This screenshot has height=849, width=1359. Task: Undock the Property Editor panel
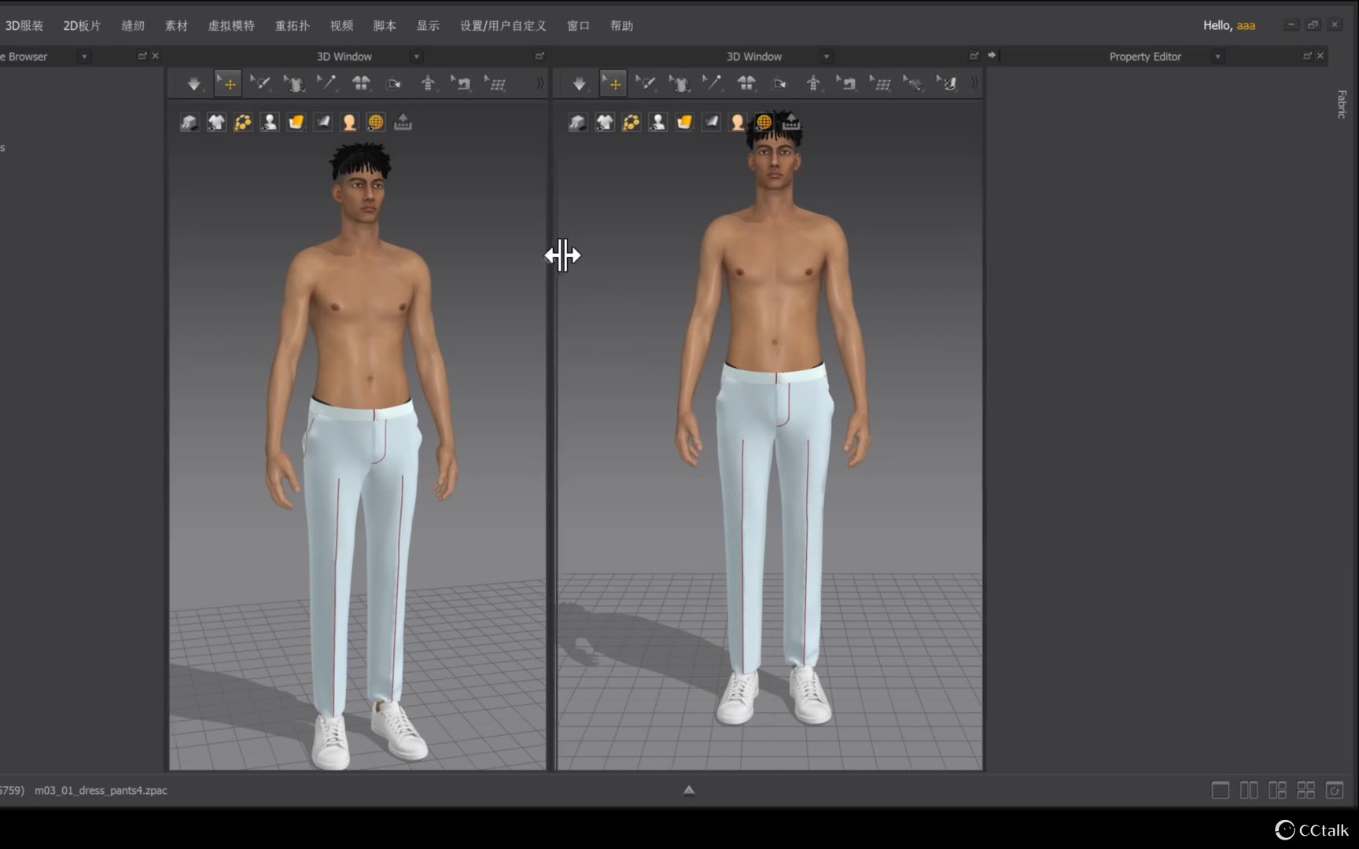pos(1307,56)
